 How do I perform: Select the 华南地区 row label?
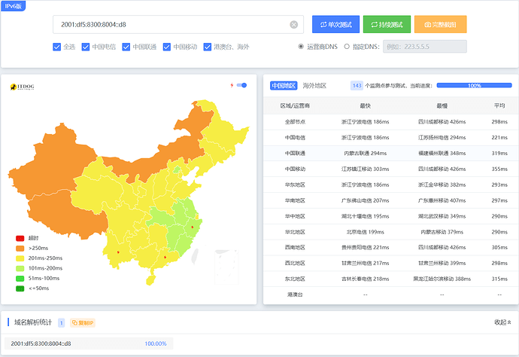tap(295, 200)
